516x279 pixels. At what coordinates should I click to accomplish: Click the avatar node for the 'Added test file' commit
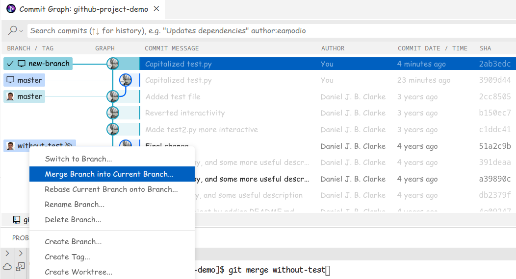click(x=113, y=96)
